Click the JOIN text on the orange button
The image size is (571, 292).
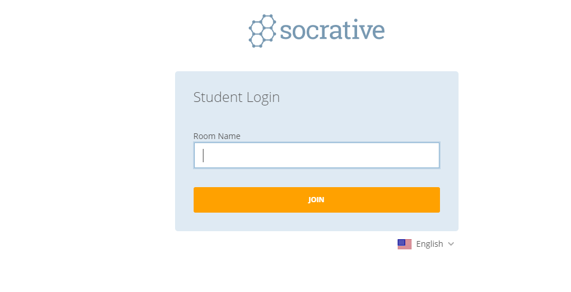point(316,200)
